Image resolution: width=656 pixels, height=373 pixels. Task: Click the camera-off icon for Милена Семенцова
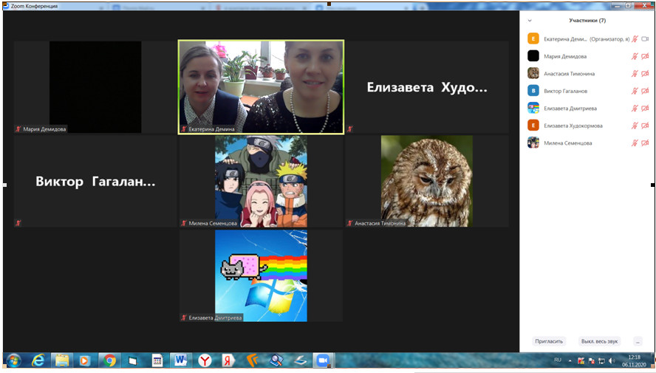pyautogui.click(x=645, y=143)
